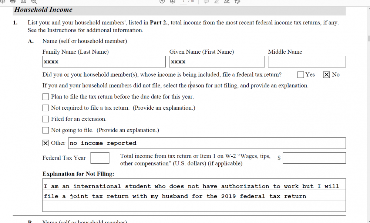Screen dimensions: 370x223
Task: Go to next page with down arrow
Action: tap(172, 1)
